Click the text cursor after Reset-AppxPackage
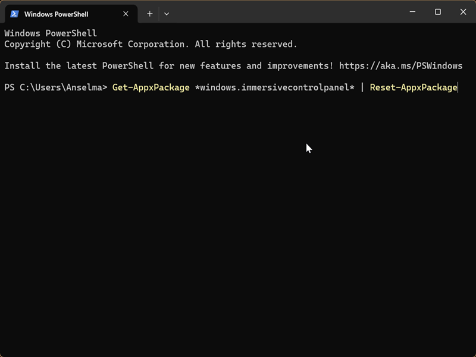 tap(458, 87)
